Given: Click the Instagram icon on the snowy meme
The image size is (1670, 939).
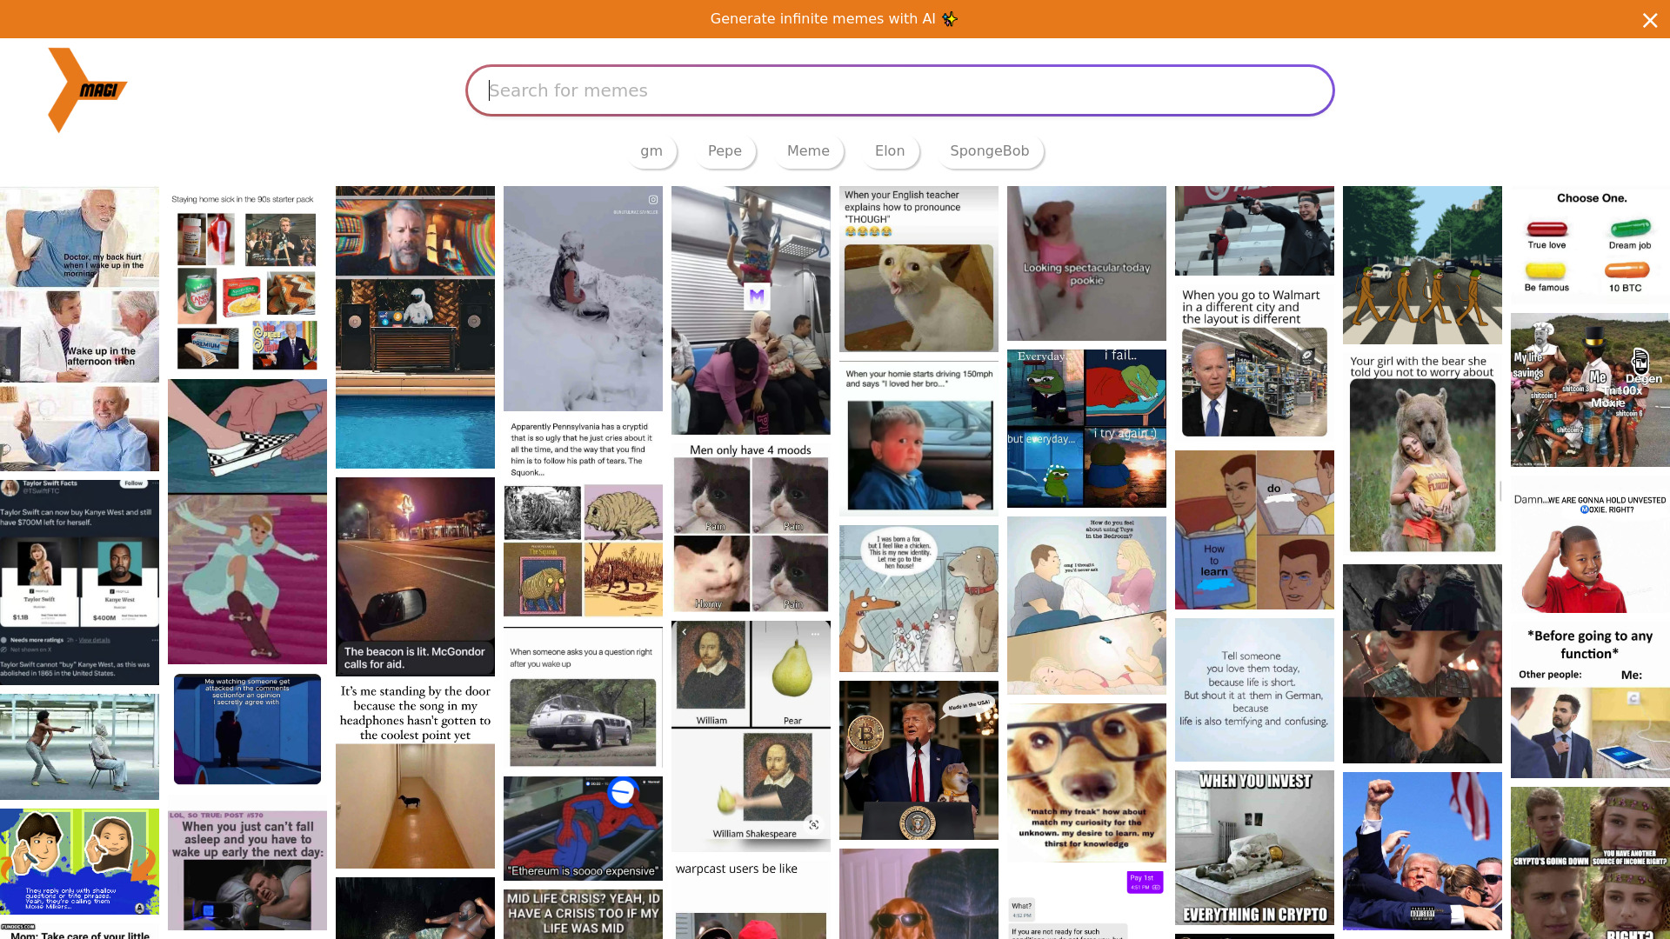Looking at the screenshot, I should tap(652, 201).
